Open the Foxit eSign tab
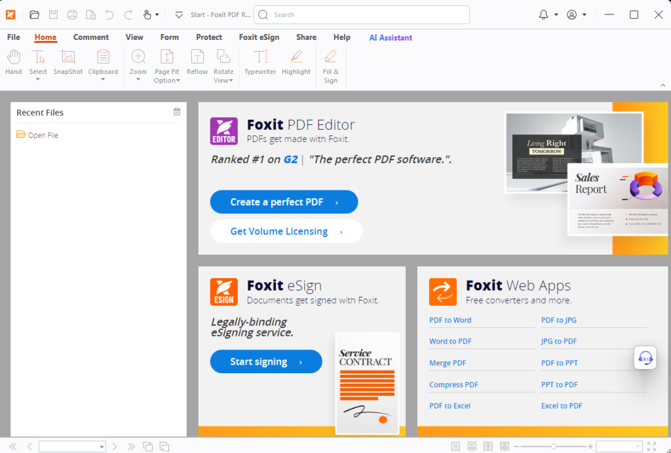 click(x=259, y=37)
